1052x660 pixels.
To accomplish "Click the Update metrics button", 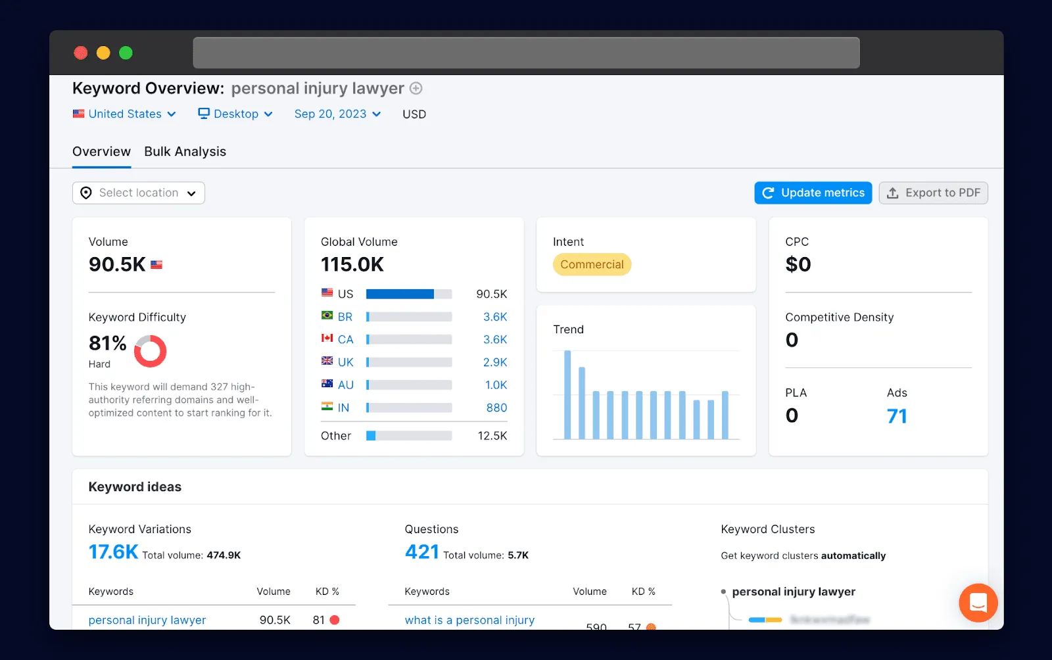I will pyautogui.click(x=813, y=193).
